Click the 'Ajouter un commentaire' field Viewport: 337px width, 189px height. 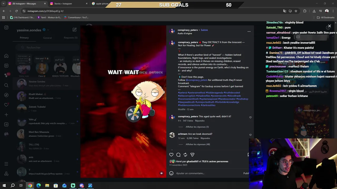[x=208, y=173]
